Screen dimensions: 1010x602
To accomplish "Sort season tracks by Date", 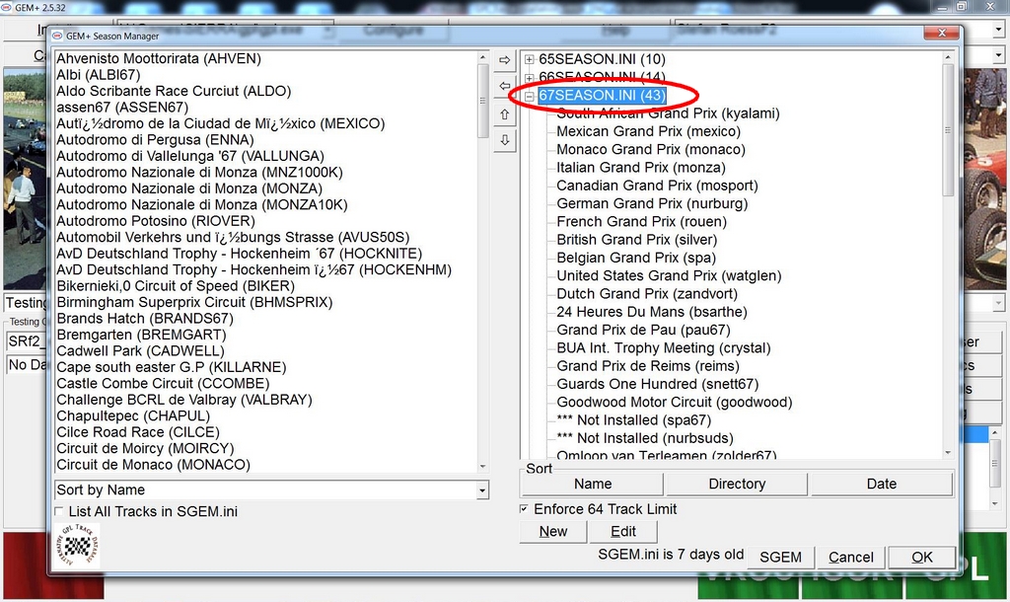I will 881,484.
